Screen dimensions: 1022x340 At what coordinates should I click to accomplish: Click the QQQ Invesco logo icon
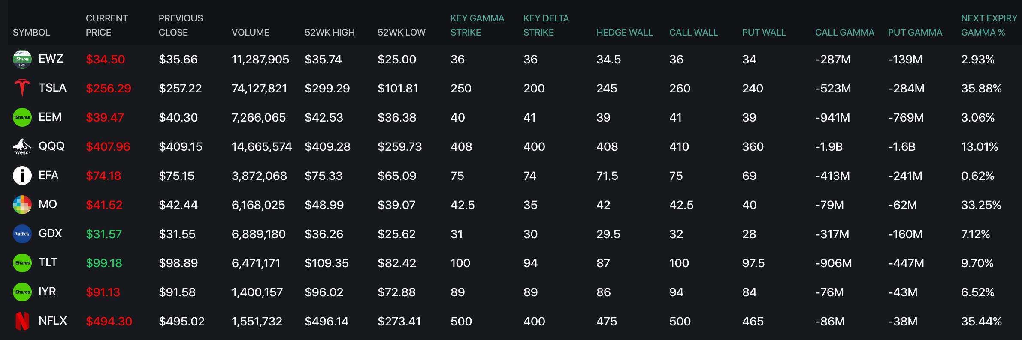[x=22, y=146]
